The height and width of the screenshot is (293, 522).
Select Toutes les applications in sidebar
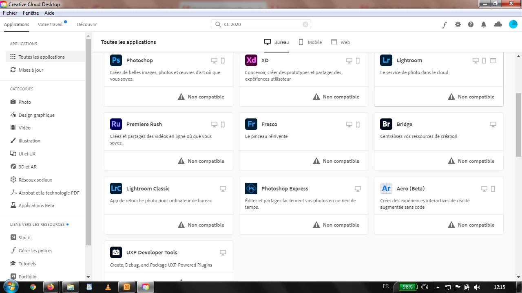(x=46, y=57)
